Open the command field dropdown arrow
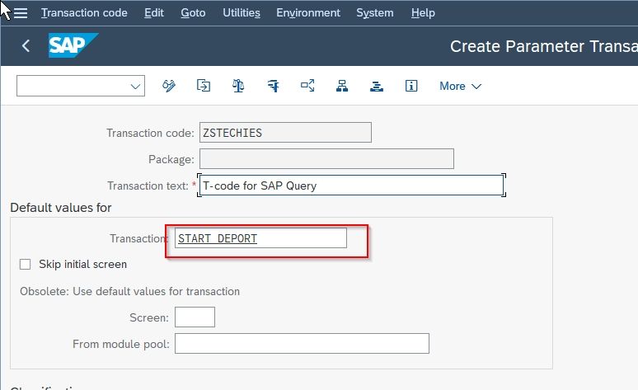The image size is (638, 390). tap(135, 87)
